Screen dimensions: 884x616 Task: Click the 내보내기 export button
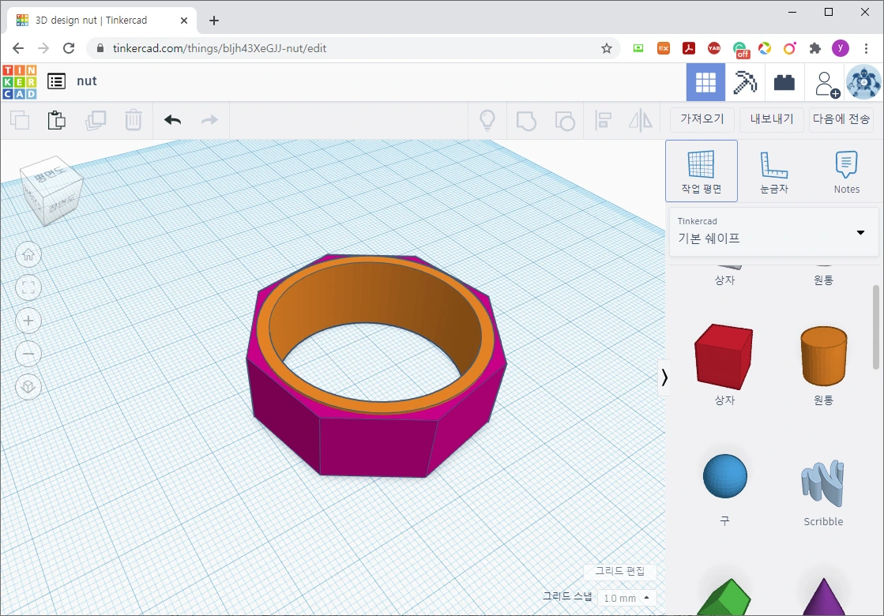coord(772,119)
